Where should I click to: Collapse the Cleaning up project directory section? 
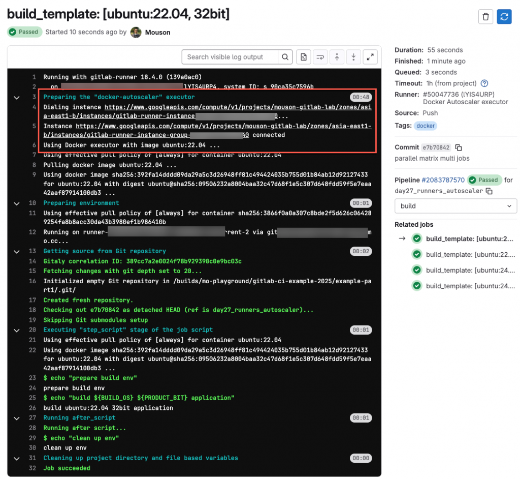coord(17,459)
